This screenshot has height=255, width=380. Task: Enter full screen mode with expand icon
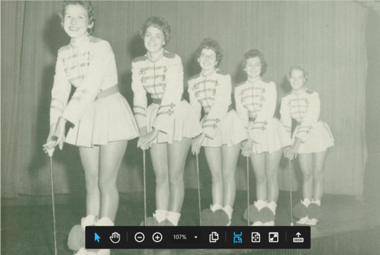point(274,237)
